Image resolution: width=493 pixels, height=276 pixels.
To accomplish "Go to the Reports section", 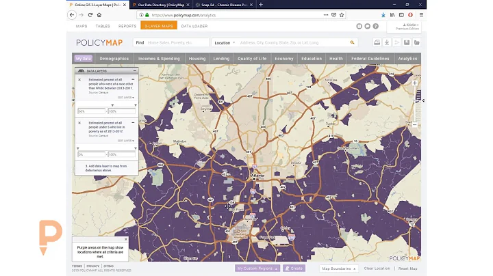I will coord(127,26).
